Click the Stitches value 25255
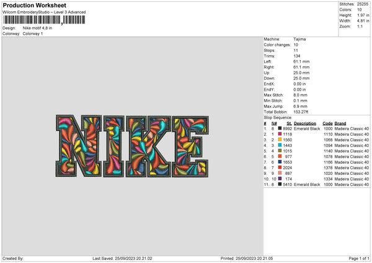Screen dimensions: 372x263 click(x=363, y=4)
